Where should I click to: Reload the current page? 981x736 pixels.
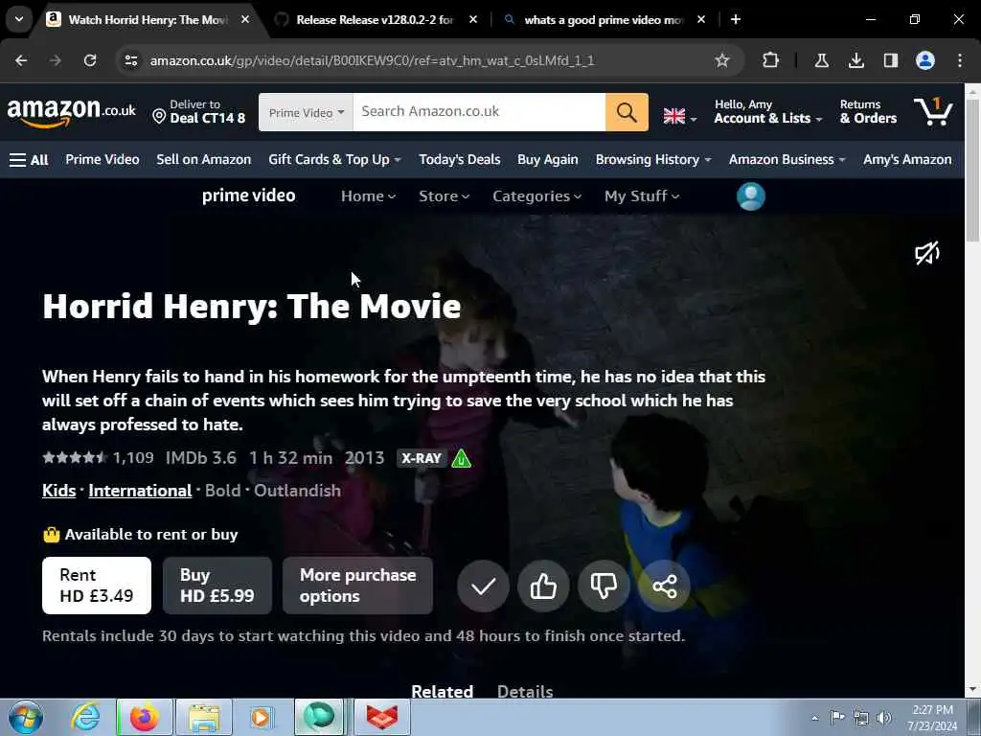pyautogui.click(x=90, y=60)
